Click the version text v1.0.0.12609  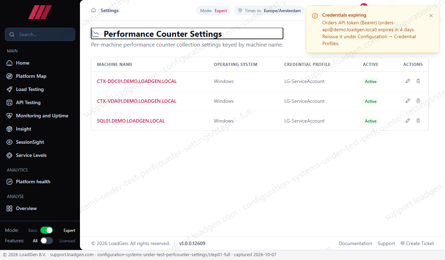click(192, 243)
